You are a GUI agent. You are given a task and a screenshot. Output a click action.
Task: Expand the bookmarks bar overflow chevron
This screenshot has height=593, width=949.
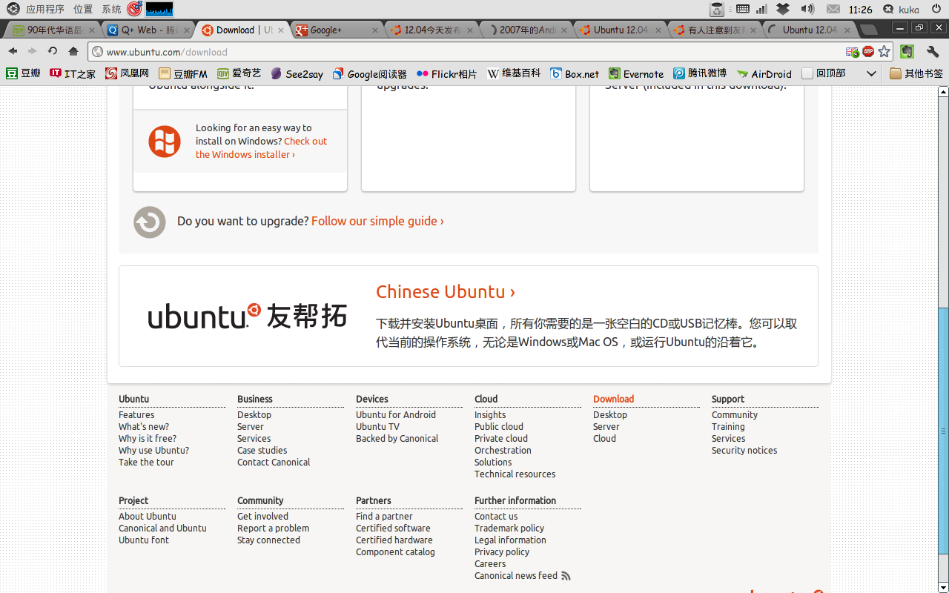click(872, 73)
